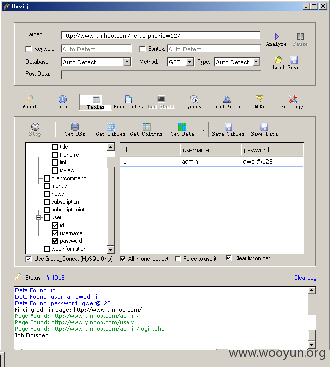This screenshot has height=367, width=330.
Task: Open the Info section
Action: (62, 102)
